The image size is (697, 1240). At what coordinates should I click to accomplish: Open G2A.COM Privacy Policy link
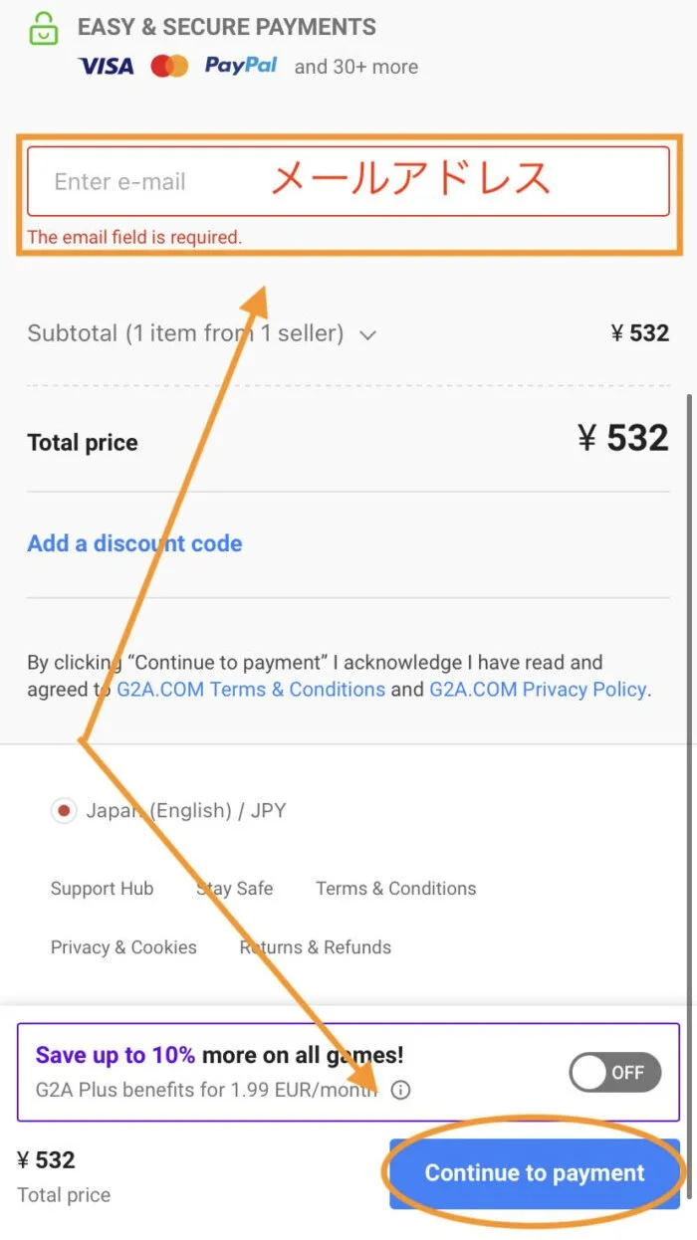[538, 690]
